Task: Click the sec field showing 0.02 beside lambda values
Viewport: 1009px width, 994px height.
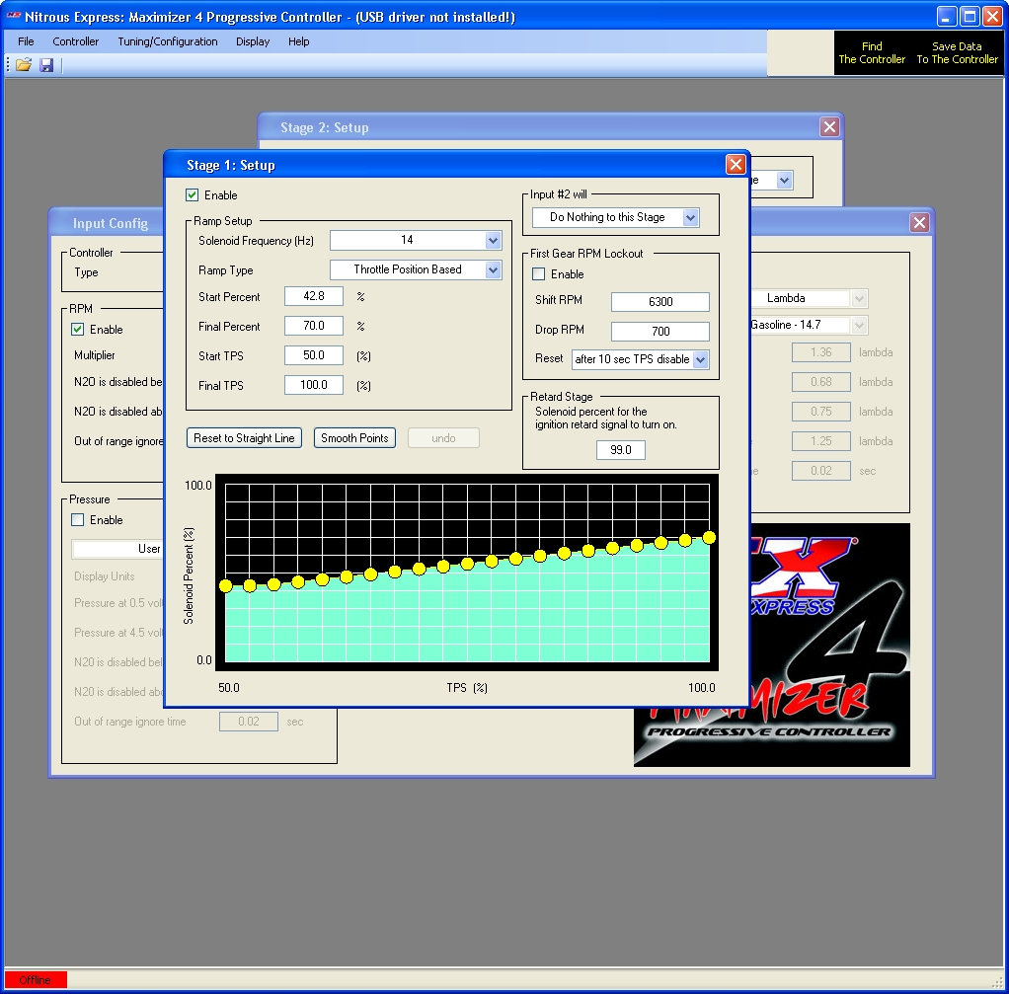Action: tap(821, 471)
